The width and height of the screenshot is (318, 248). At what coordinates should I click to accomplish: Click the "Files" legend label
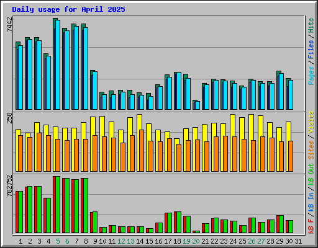tap(311, 50)
